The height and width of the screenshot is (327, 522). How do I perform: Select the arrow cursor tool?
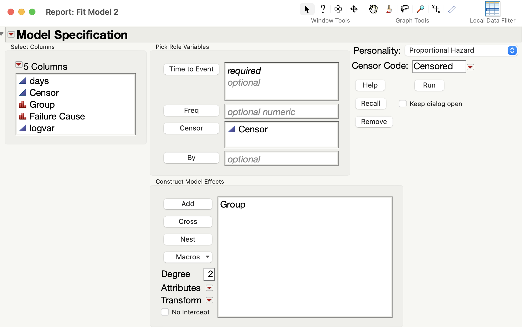(307, 9)
